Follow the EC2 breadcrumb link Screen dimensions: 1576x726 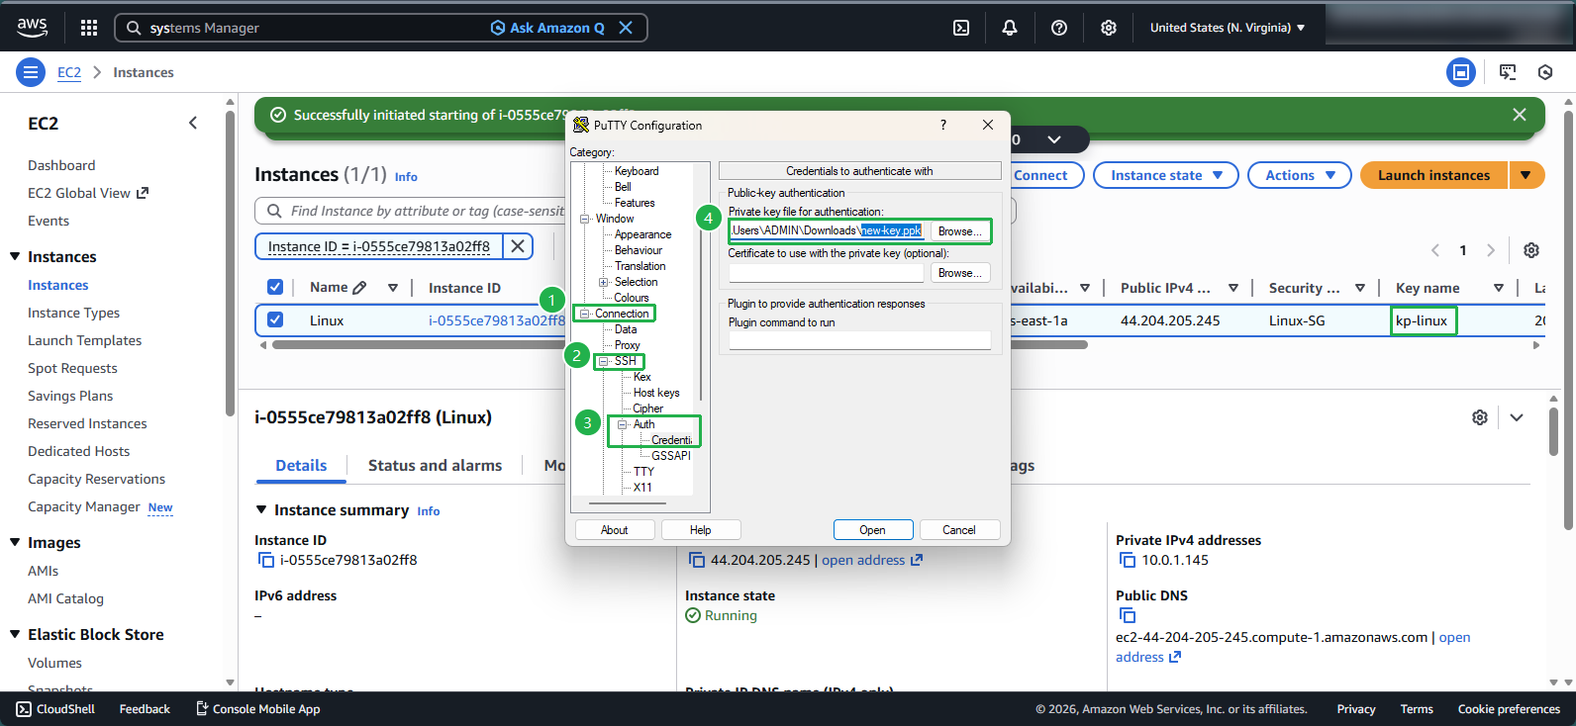pos(69,72)
